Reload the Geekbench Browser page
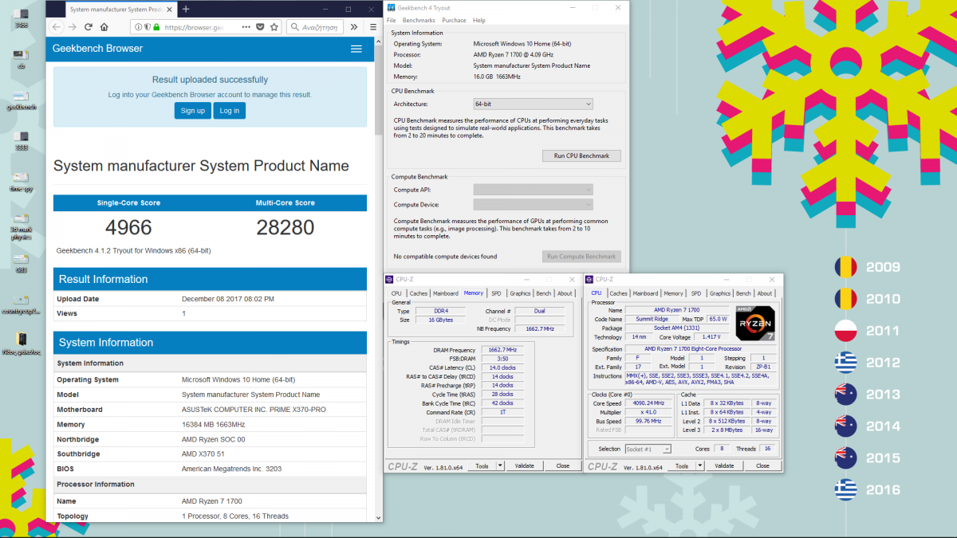This screenshot has height=538, width=957. (88, 26)
